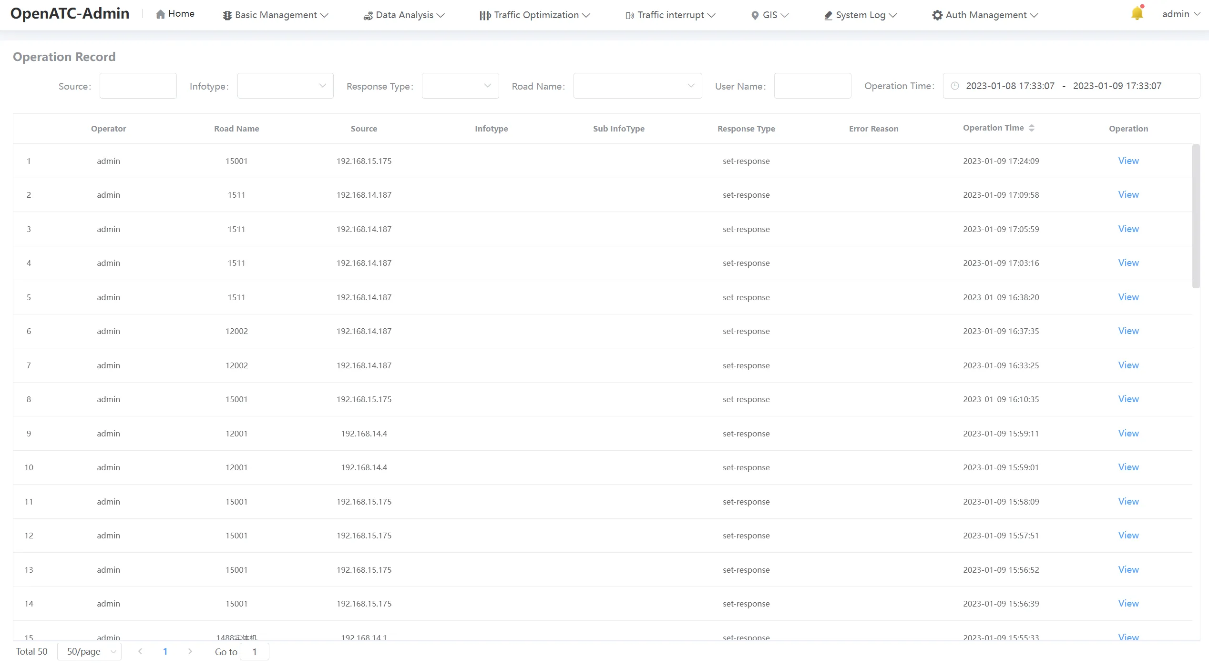Viewport: 1209px width, 668px height.
Task: View record 2 at 17:09:58
Action: pyautogui.click(x=1128, y=194)
